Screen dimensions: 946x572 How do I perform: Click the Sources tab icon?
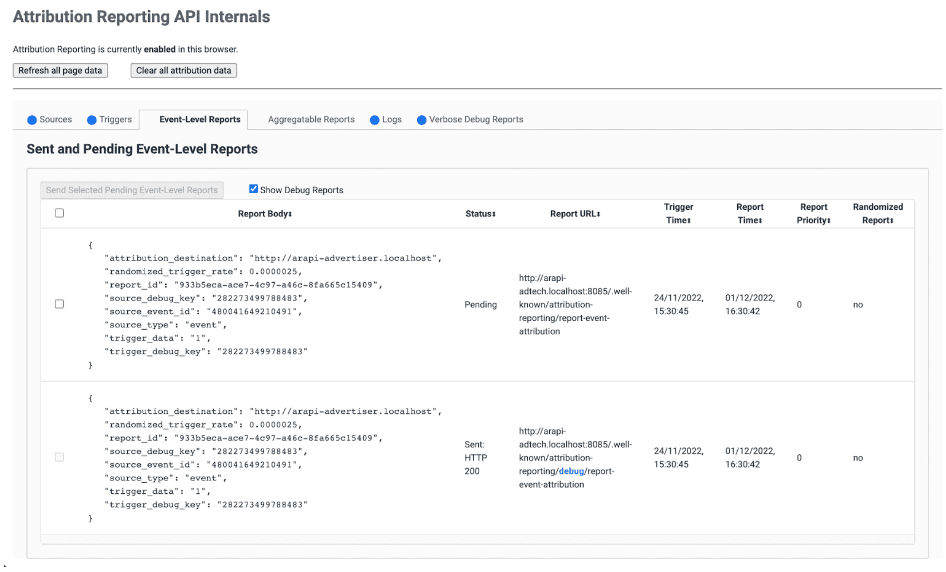click(x=33, y=119)
